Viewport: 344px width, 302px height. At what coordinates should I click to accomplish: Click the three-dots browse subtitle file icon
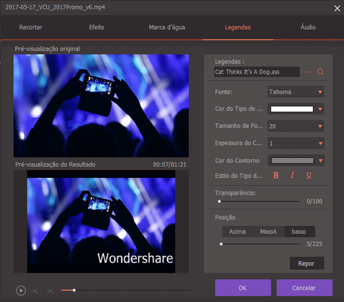[x=307, y=72]
